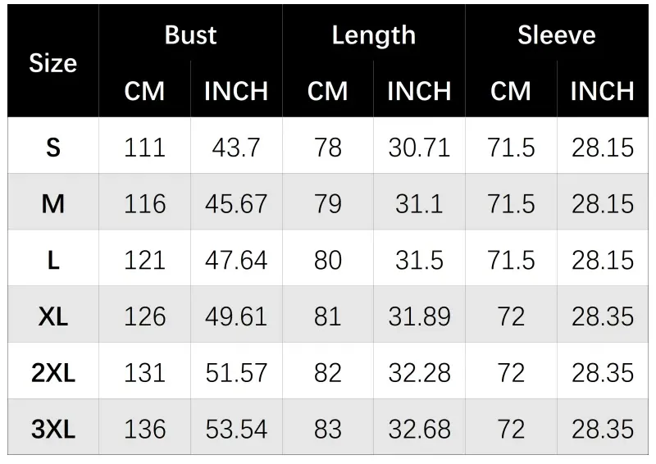Click the CM subheader under Bust
Screen dimensions: 656x464
pos(144,91)
